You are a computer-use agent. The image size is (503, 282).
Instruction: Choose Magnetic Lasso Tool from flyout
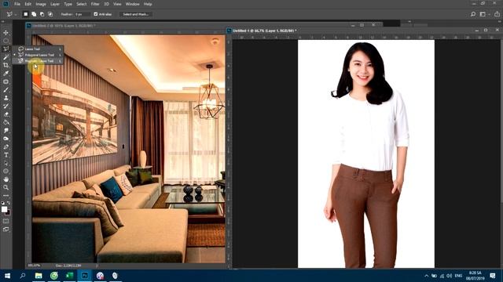[38, 61]
